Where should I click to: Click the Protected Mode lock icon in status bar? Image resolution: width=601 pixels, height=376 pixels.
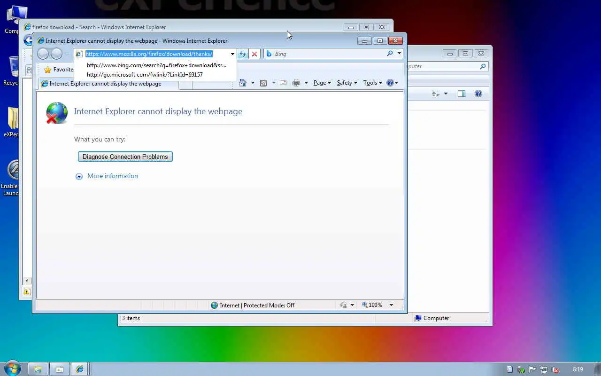coord(344,305)
